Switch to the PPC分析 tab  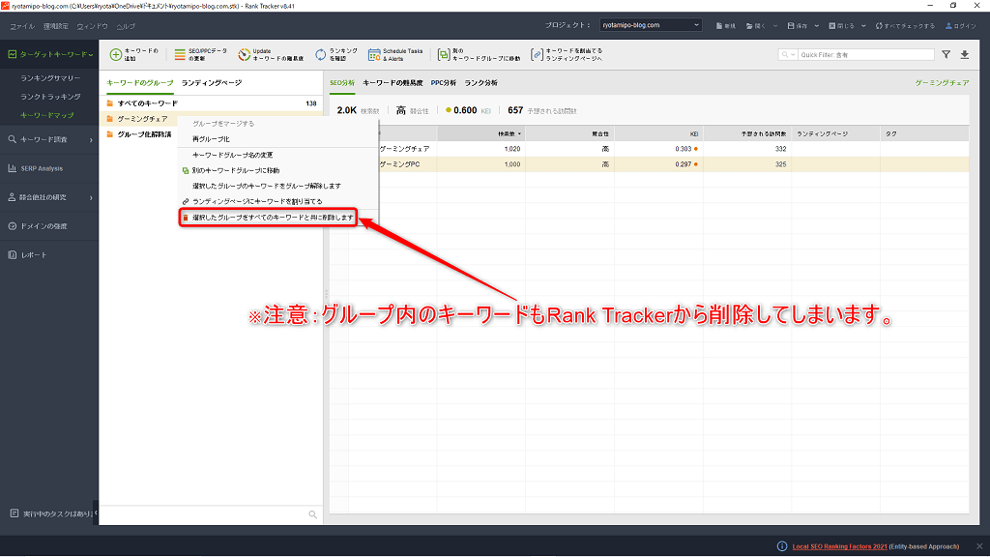pos(443,83)
